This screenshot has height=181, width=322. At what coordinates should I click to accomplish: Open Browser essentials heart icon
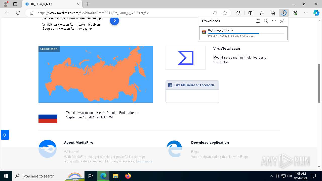pos(295,13)
